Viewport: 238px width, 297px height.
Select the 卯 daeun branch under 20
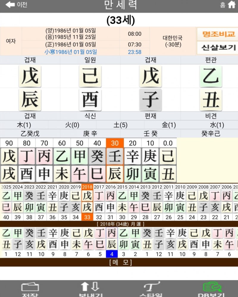(x=132, y=174)
